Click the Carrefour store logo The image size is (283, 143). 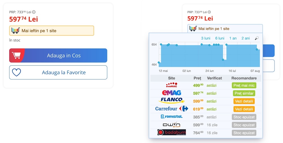pos(171,109)
